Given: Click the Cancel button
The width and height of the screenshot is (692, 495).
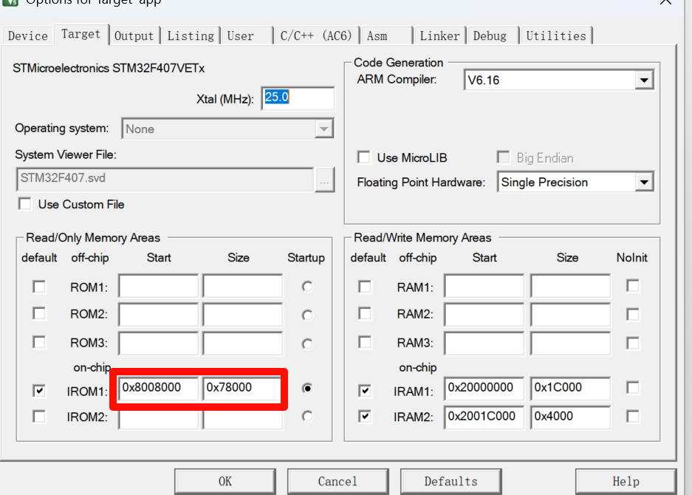Looking at the screenshot, I should tap(338, 481).
